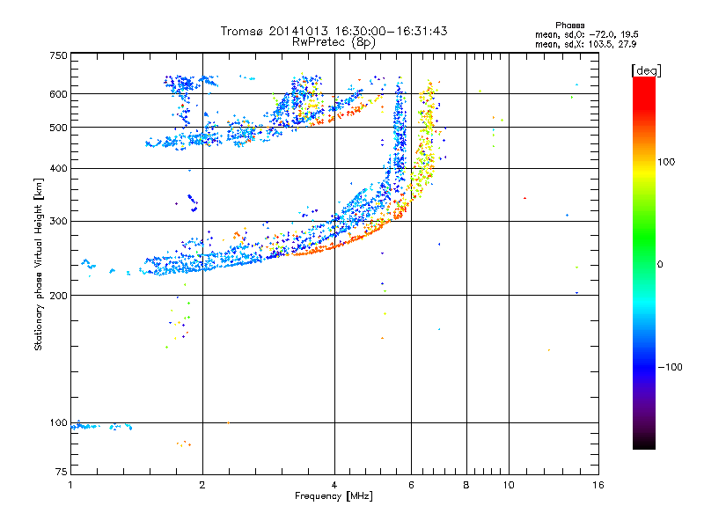Viewport: 704px width, 528px height.
Task: Click the 'mean, sd,O: -72.0, 19.5' statistic
Action: tap(586, 34)
